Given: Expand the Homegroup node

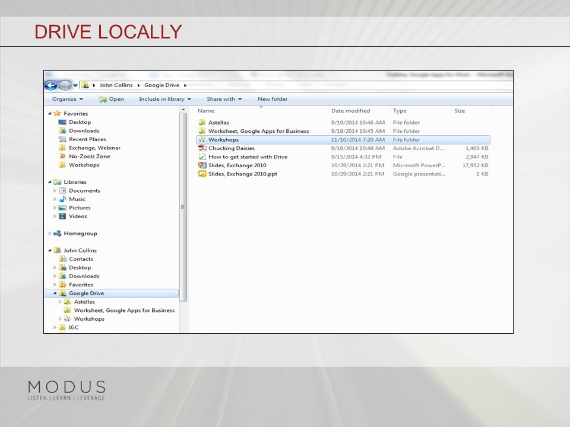Looking at the screenshot, I should pos(49,234).
